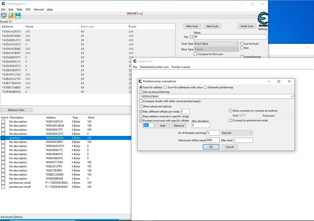
Task: Open the Network menu
Action: click(39, 9)
